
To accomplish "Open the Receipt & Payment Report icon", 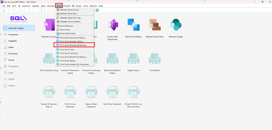I will coord(49,93).
